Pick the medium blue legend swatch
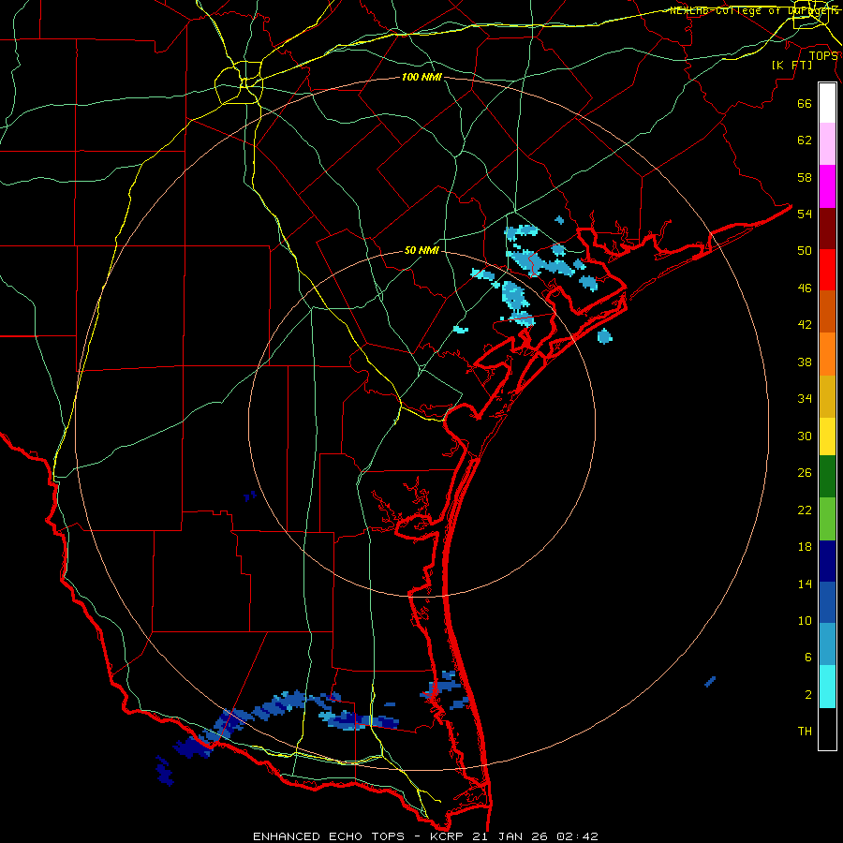The width and height of the screenshot is (843, 843). coord(827,602)
